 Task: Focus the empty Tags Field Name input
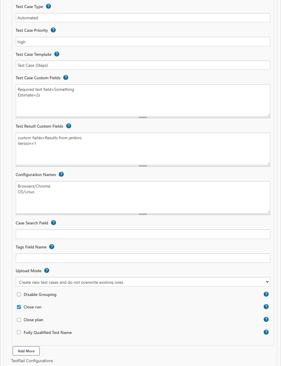143,258
